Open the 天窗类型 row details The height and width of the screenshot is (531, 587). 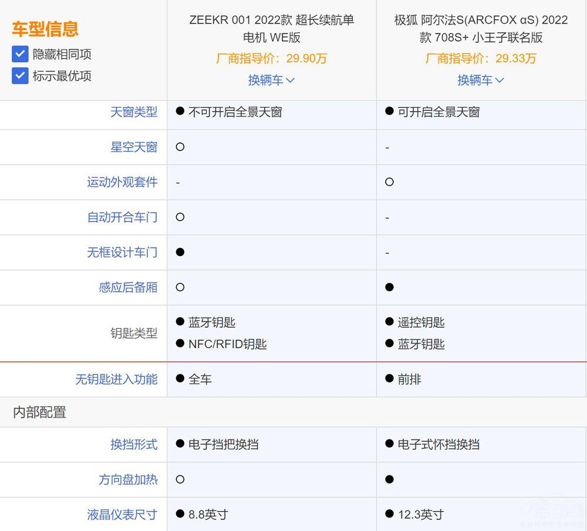(x=134, y=112)
